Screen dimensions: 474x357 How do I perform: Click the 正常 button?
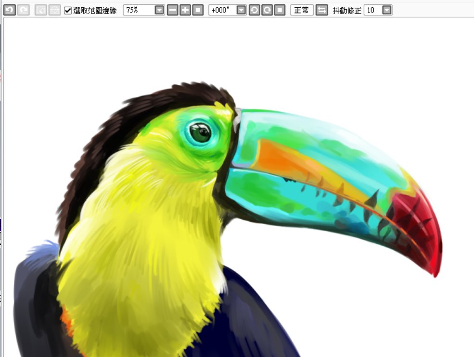coord(302,10)
